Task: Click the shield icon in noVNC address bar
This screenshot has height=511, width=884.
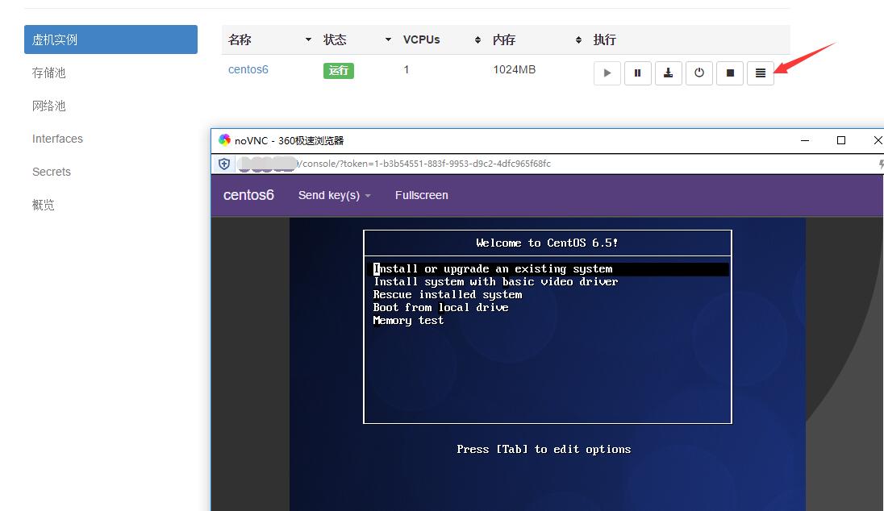Action: tap(224, 164)
